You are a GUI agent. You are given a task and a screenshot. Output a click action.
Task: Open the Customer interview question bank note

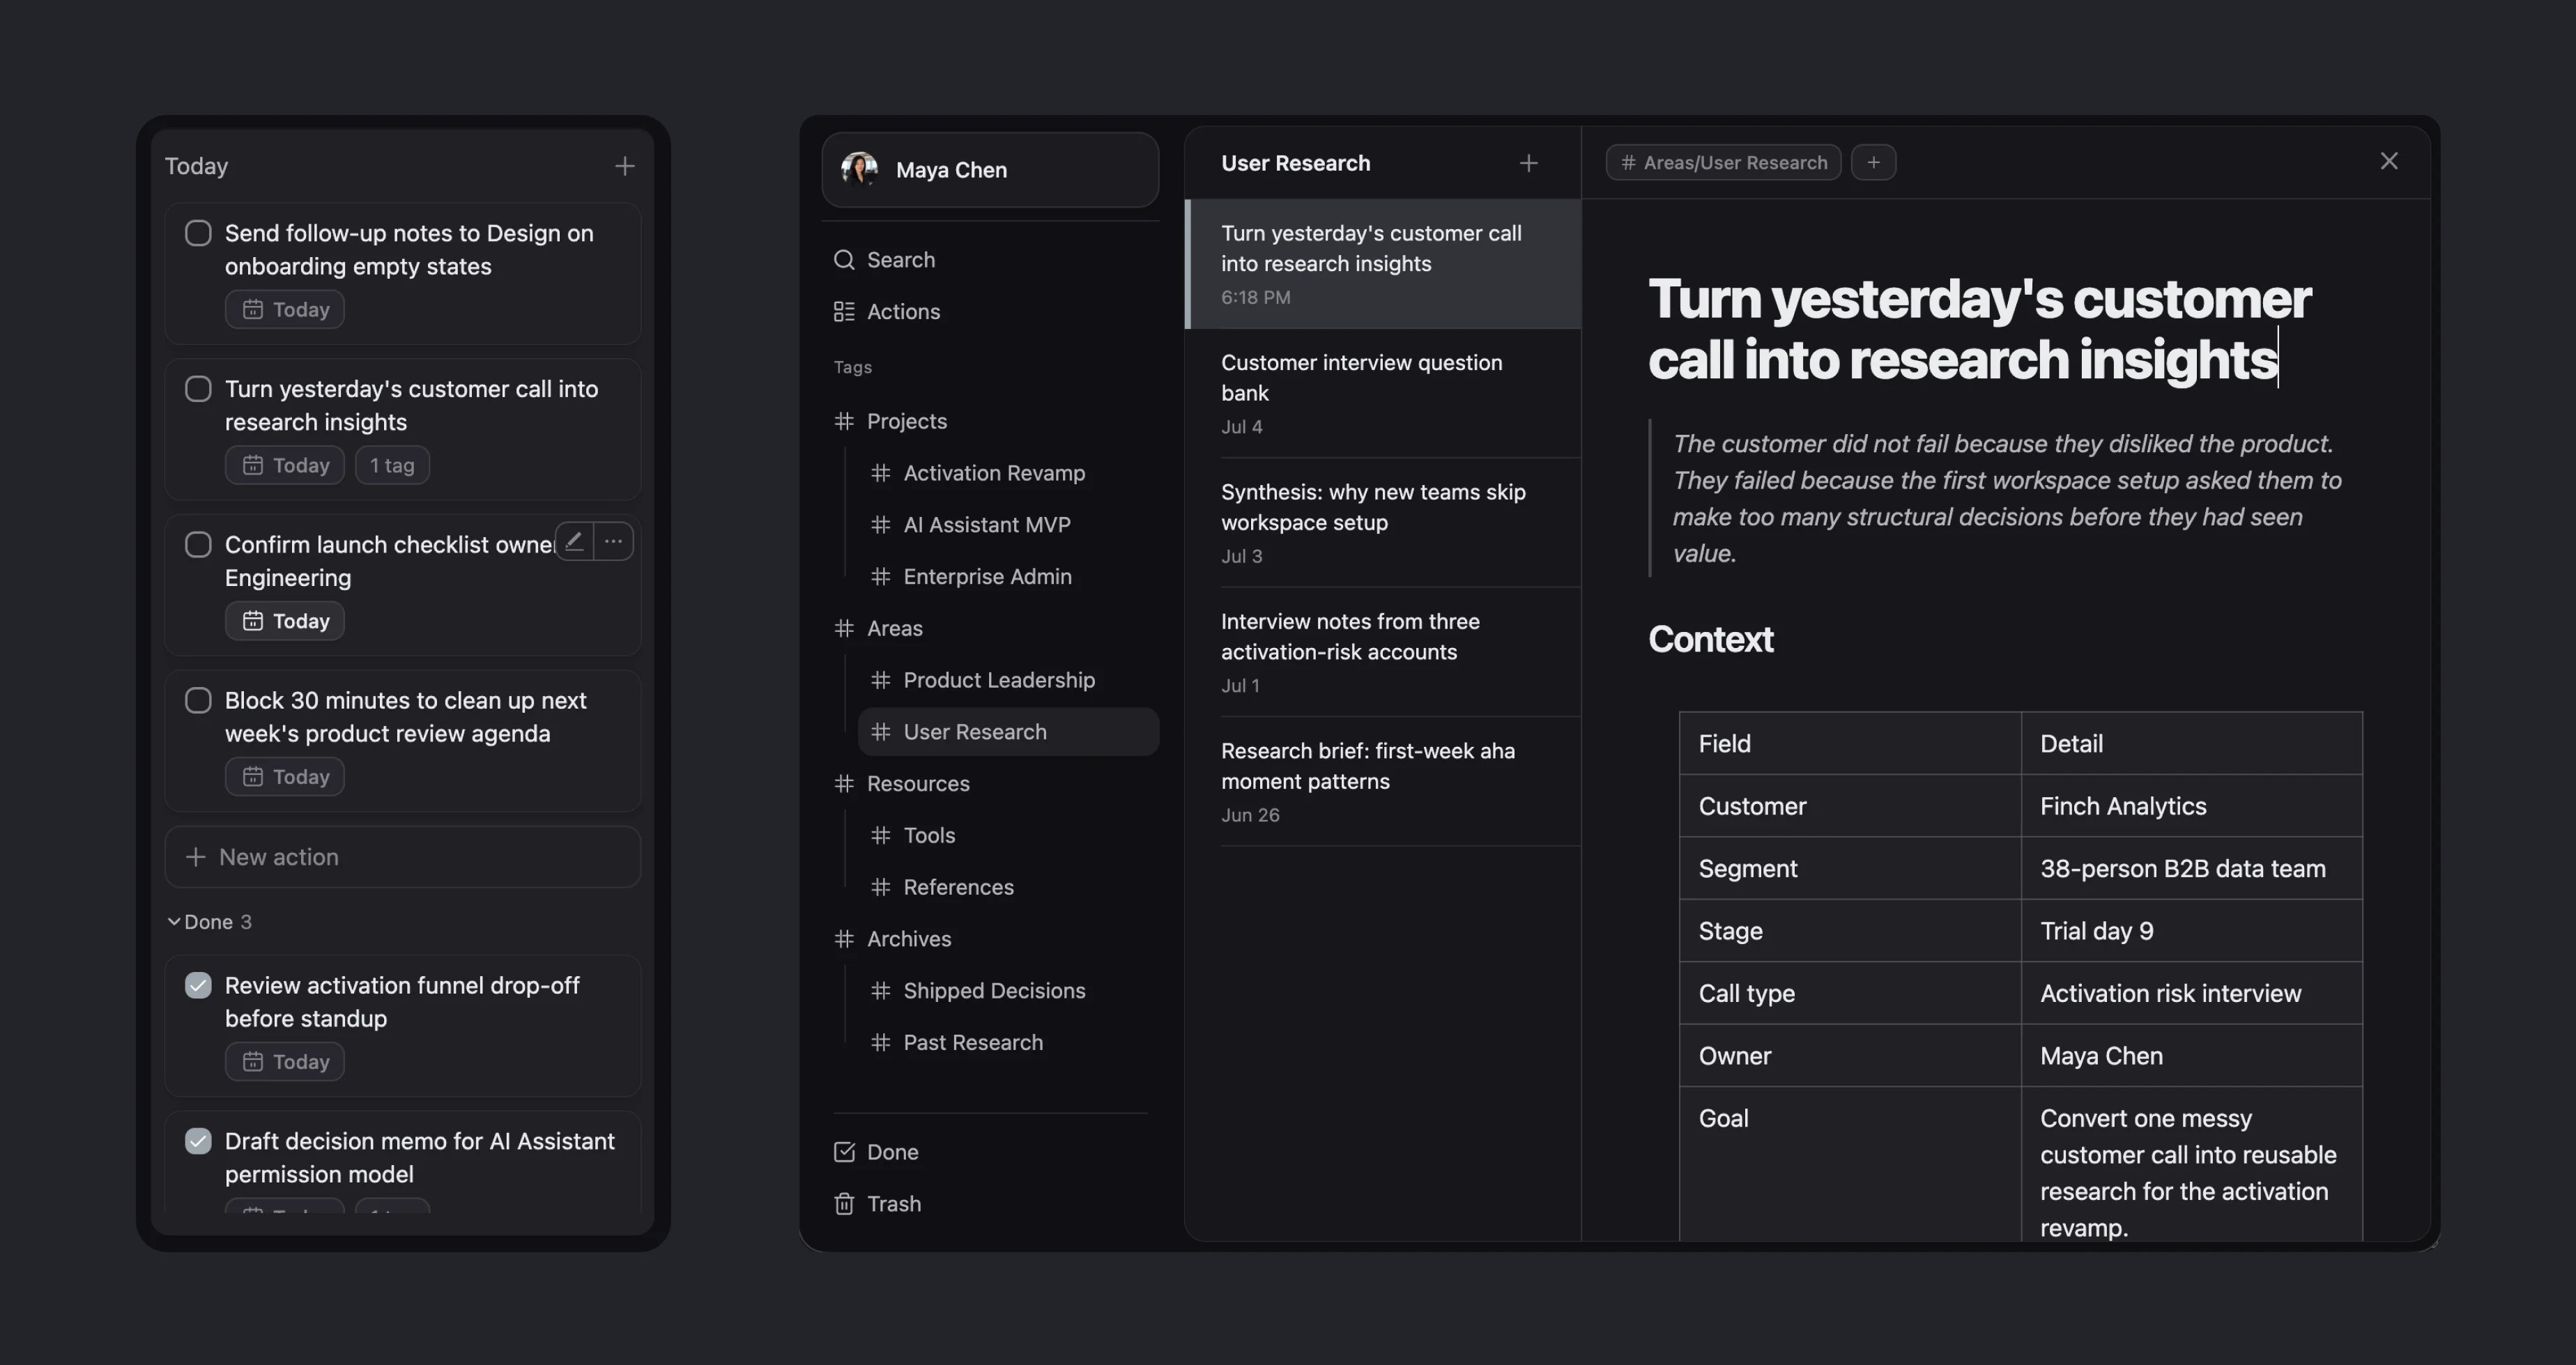[x=1382, y=393]
